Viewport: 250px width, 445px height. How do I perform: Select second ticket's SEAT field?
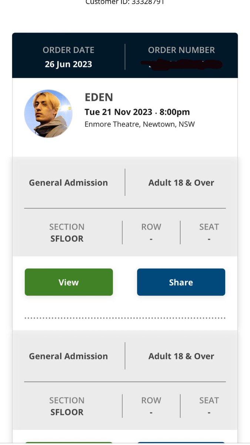click(209, 406)
